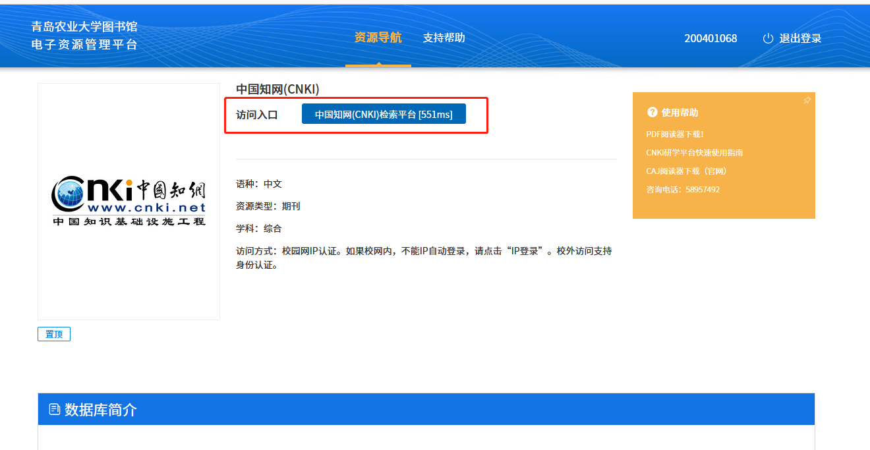Open CAJ阅读器下载（官网）link

click(x=686, y=171)
